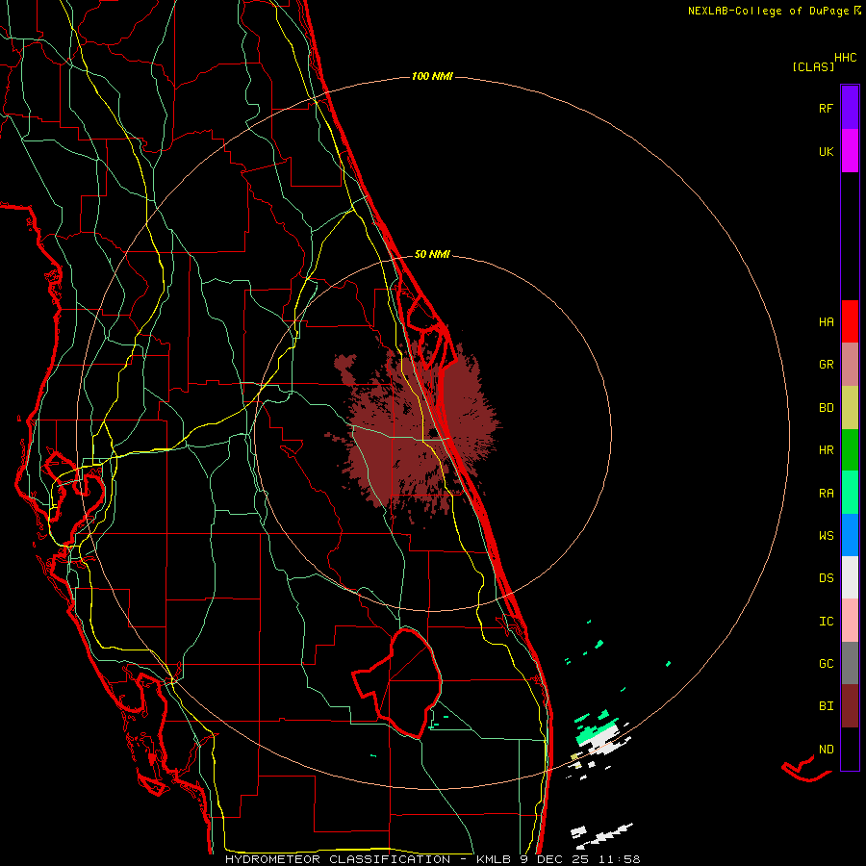866x866 pixels.
Task: Click the RA legend label
Action: coord(826,493)
